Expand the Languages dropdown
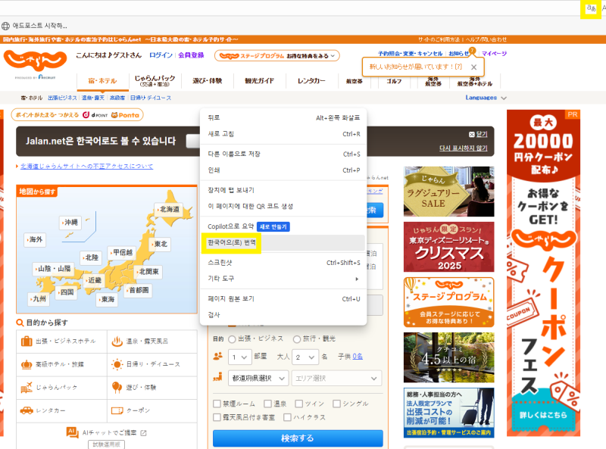Screen dimensions: 606x449 point(486,98)
